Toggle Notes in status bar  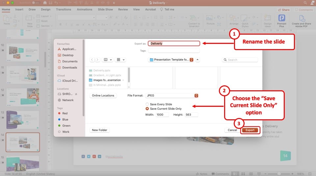tap(201, 174)
